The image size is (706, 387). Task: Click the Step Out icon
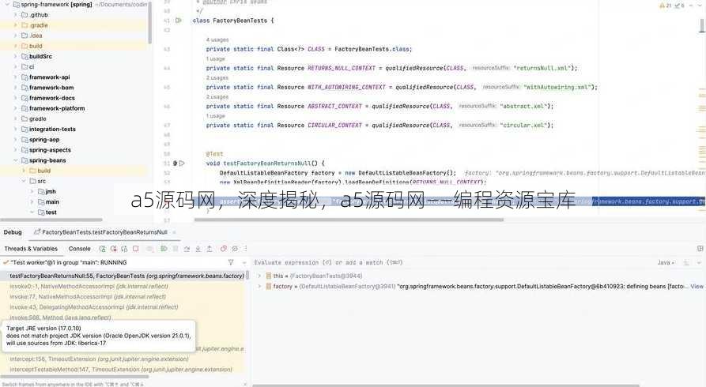210,249
